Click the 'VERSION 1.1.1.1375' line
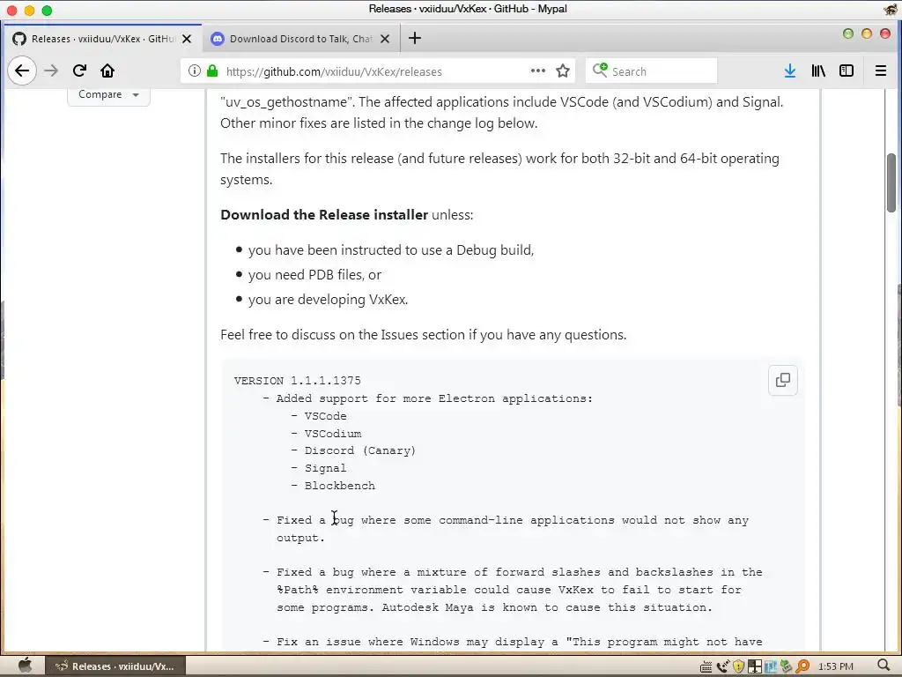This screenshot has width=902, height=677. coord(298,381)
